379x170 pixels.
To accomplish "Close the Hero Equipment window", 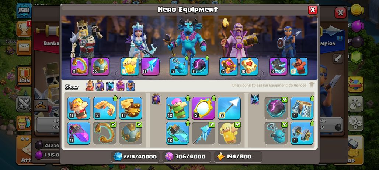I will (x=313, y=10).
